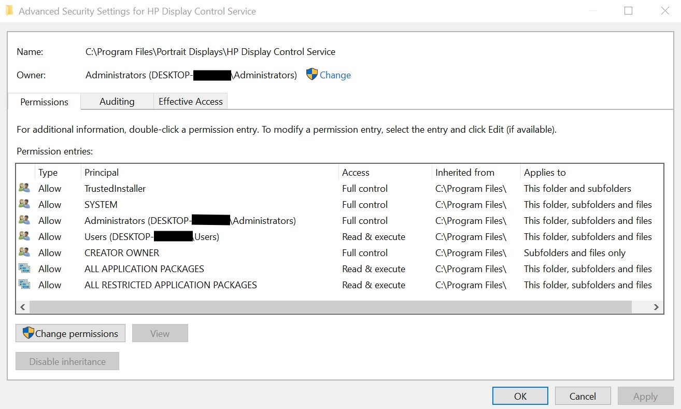The width and height of the screenshot is (681, 409).
Task: Click the users icon beside CREATOR OWNER
Action: 24,252
